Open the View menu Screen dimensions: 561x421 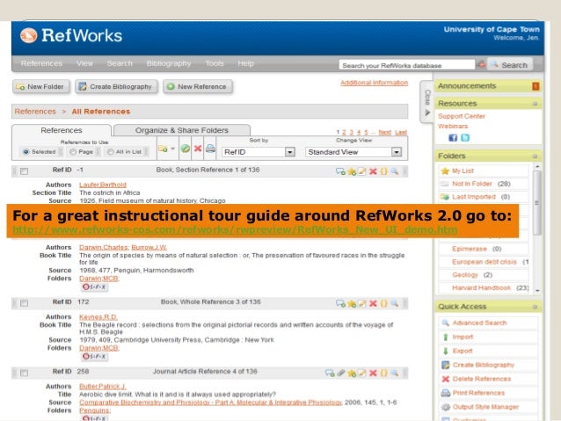coord(84,63)
